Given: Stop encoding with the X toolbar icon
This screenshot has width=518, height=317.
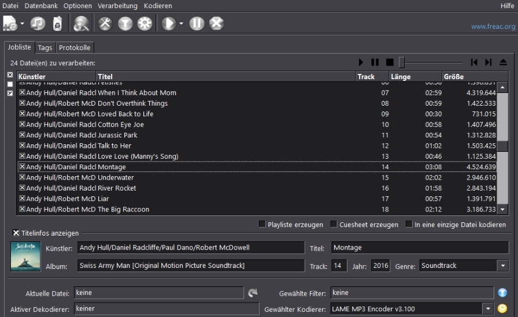Looking at the screenshot, I should [x=216, y=24].
